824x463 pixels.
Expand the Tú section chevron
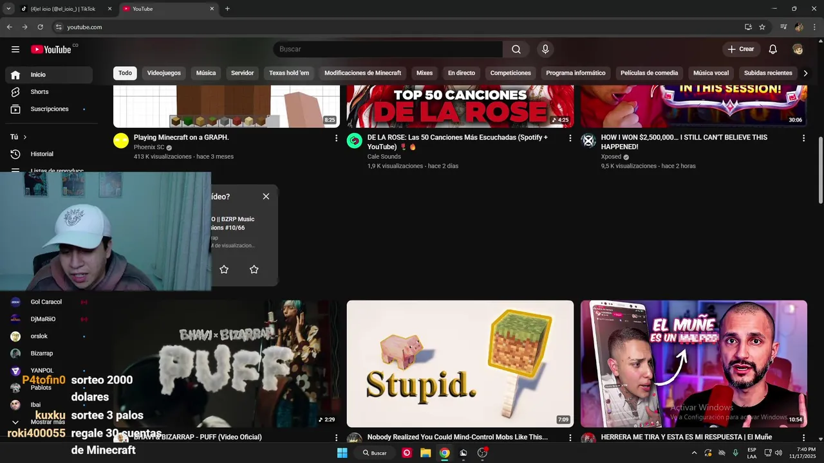tap(25, 137)
